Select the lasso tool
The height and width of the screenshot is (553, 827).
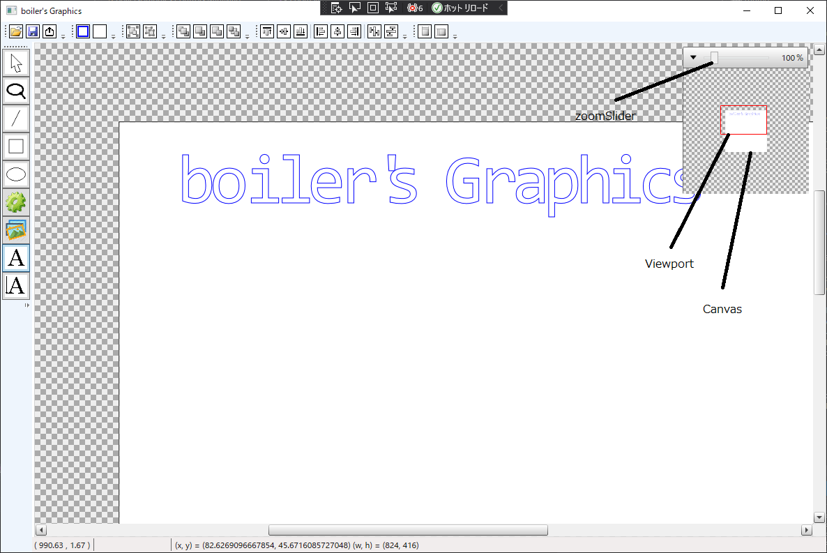pyautogui.click(x=16, y=91)
